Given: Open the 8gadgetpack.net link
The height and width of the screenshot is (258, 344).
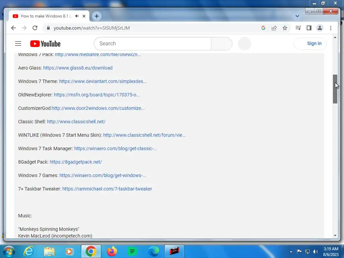Looking at the screenshot, I should [76, 162].
